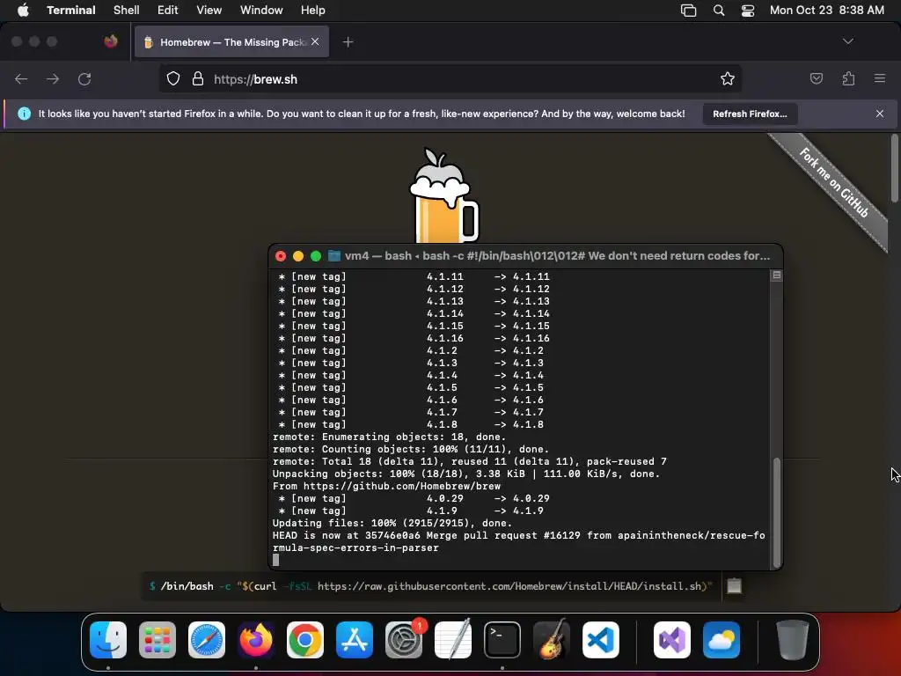Open Control Center in menu bar
901x676 pixels.
tap(748, 11)
